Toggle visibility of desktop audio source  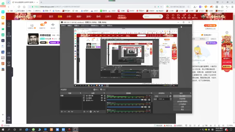[102, 98]
